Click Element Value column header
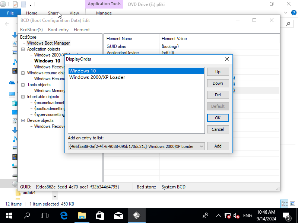This screenshot has height=223, width=298. [219, 39]
